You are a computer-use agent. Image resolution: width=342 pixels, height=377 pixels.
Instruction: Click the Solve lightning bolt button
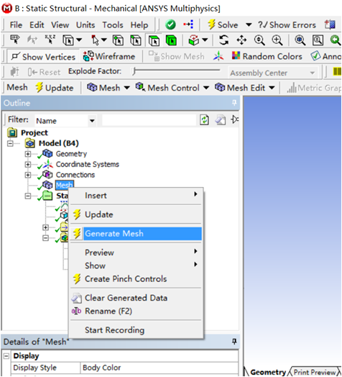tap(223, 24)
